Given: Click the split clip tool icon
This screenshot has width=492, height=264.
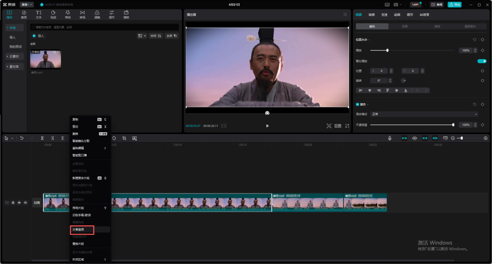Looking at the screenshot, I should coord(42,138).
